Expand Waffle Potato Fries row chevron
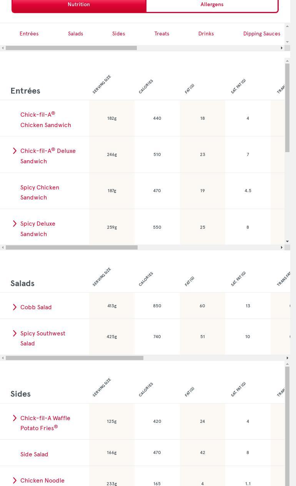The width and height of the screenshot is (296, 486). pos(15,418)
